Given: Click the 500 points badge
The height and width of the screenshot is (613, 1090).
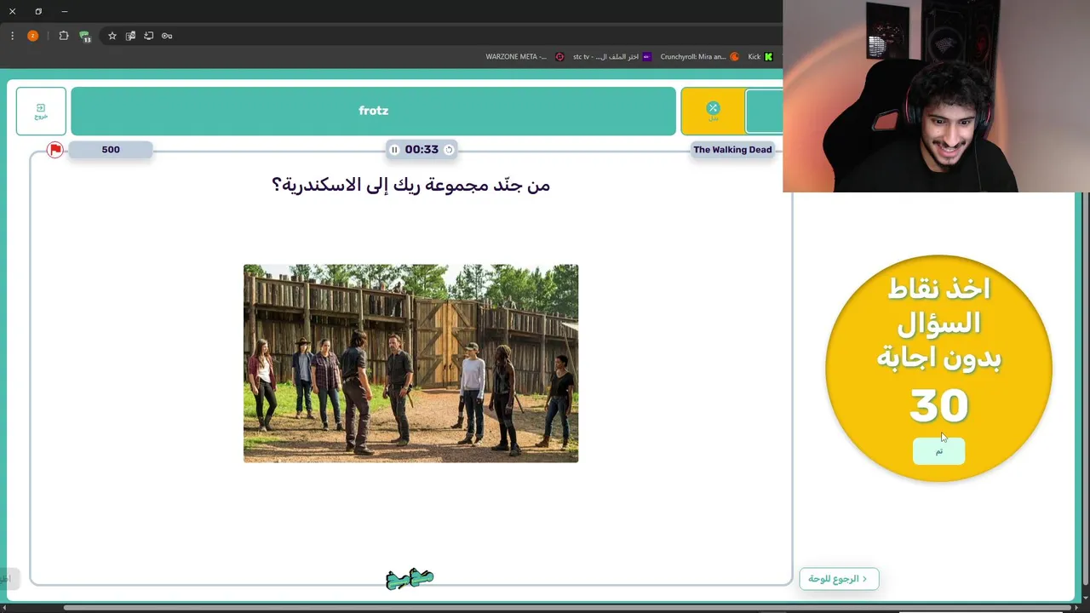Looking at the screenshot, I should click(111, 150).
